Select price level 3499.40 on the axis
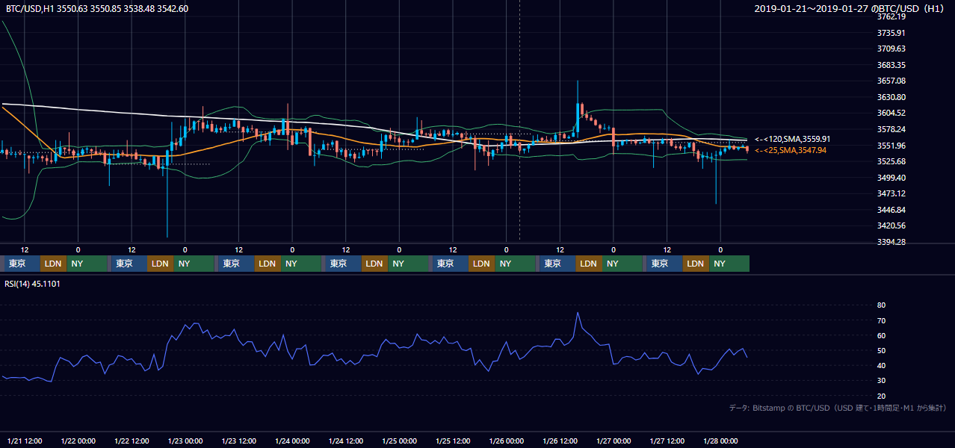Viewport: 955px width, 448px height. [891, 178]
